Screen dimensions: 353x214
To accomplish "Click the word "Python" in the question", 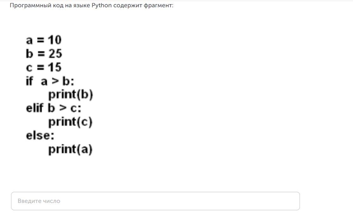I will 102,6.
